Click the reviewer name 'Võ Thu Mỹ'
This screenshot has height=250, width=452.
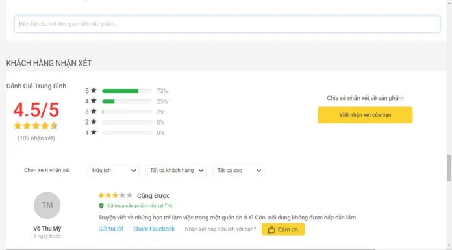[47, 229]
